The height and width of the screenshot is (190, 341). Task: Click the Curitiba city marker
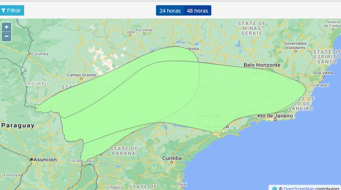(171, 162)
